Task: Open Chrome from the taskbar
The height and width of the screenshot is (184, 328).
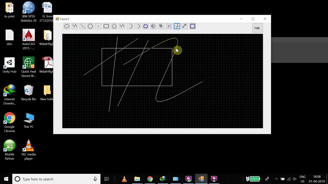Action: click(150, 179)
